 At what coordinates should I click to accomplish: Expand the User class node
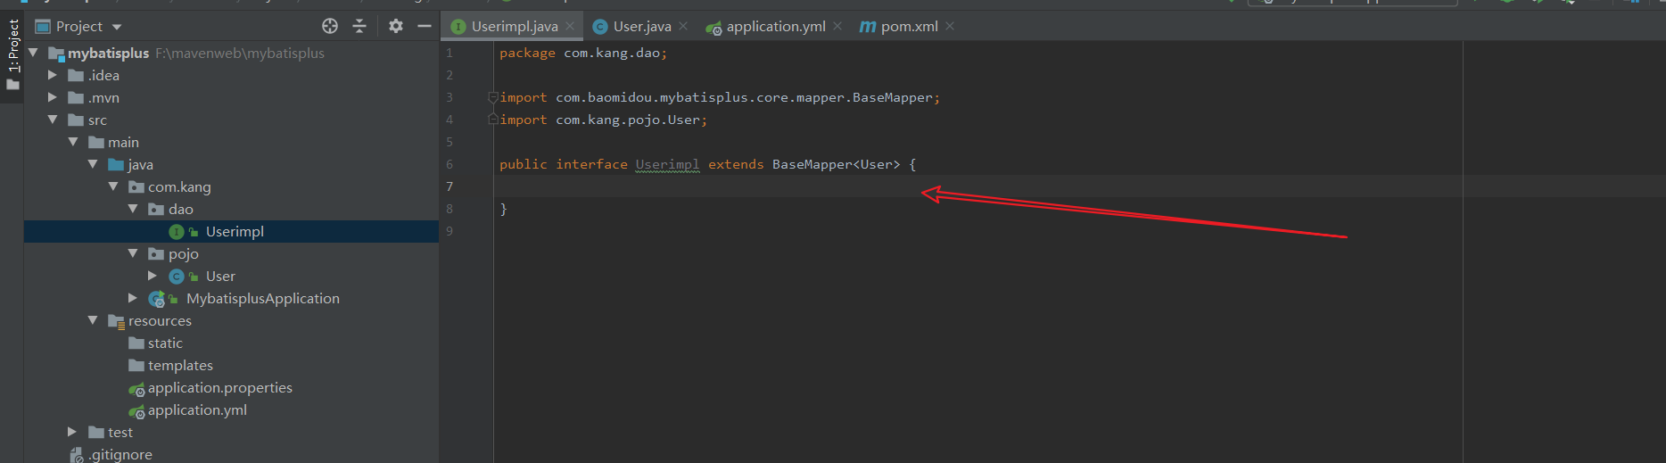(x=153, y=276)
